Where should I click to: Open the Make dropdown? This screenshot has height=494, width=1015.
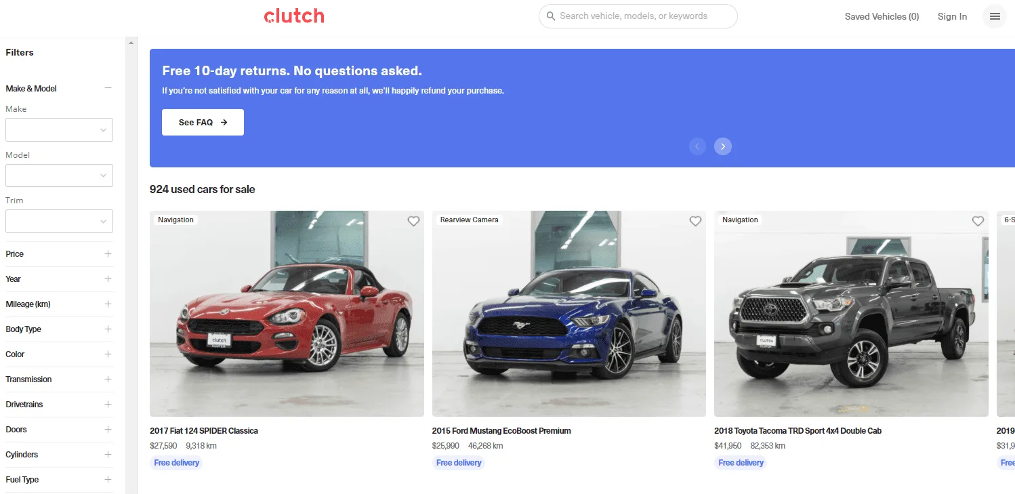coord(59,130)
